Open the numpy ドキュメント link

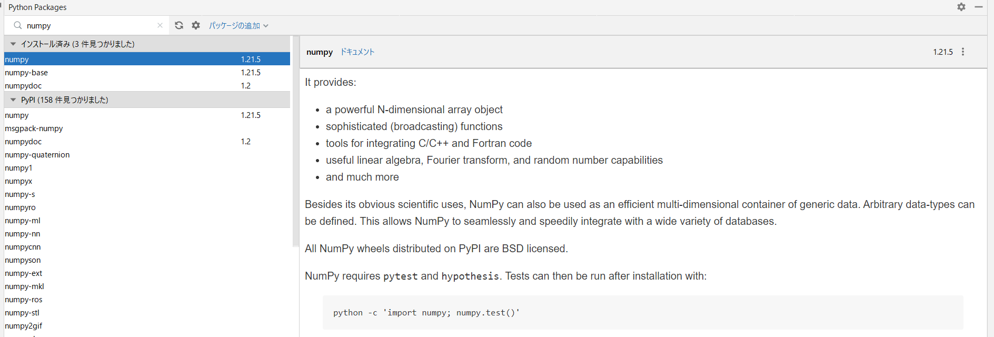[357, 52]
